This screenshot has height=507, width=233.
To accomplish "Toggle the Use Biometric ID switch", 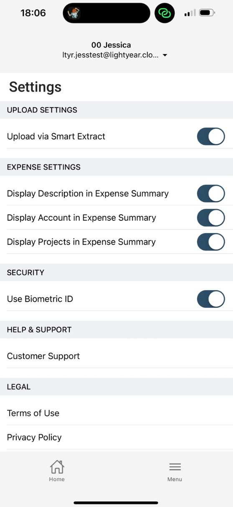I will point(211,299).
